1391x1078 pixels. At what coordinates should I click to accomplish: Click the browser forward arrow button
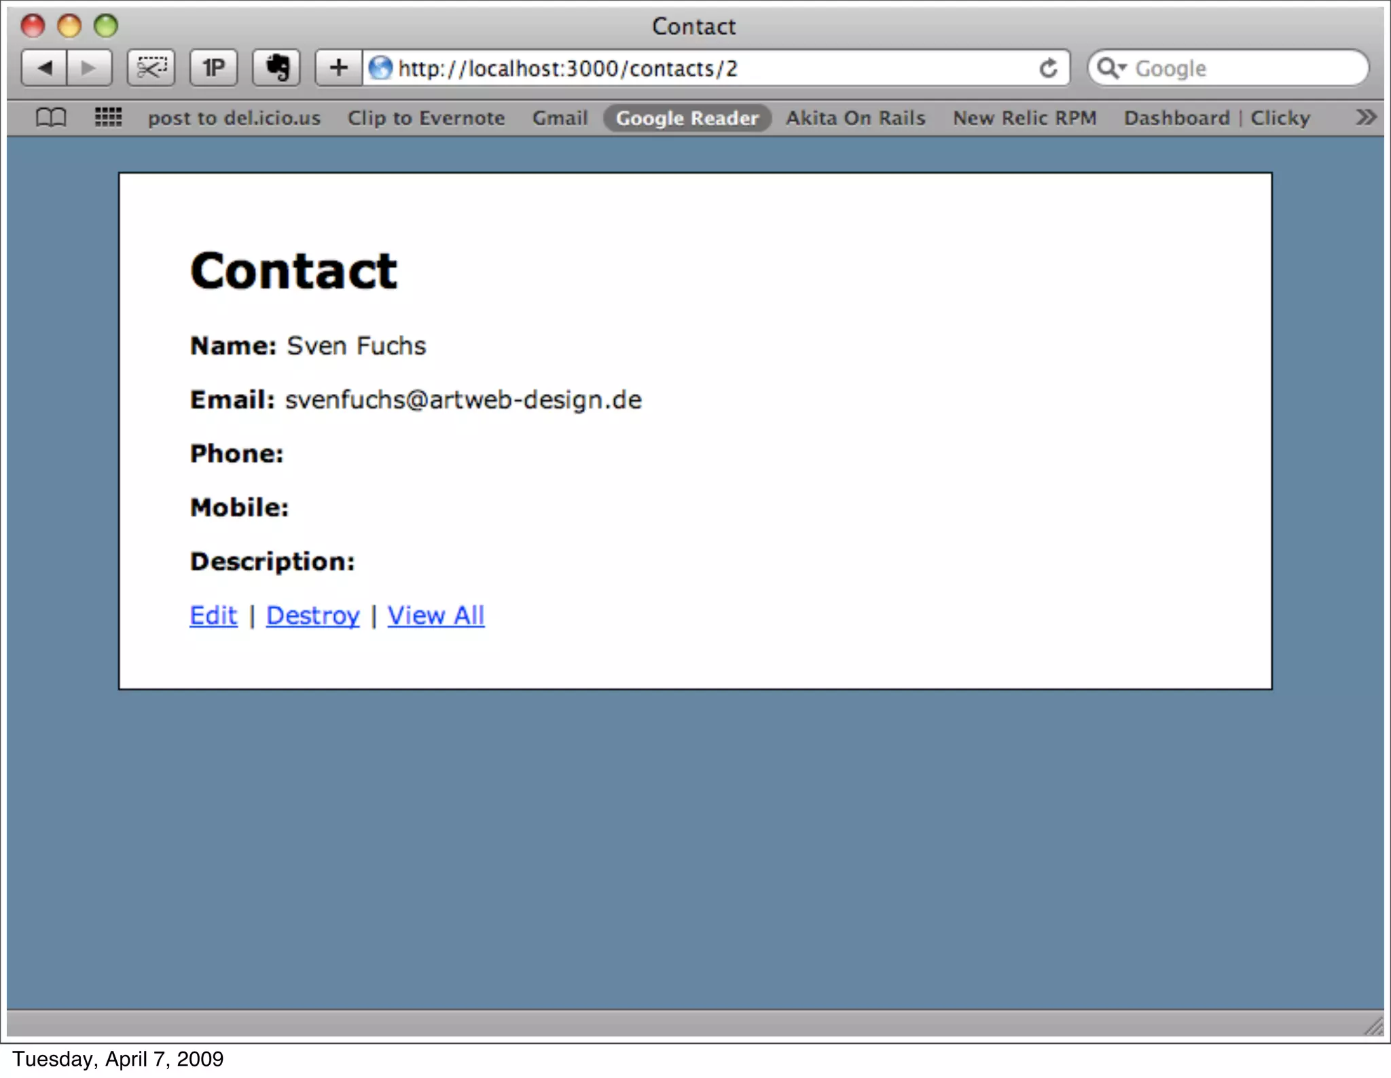[x=89, y=68]
